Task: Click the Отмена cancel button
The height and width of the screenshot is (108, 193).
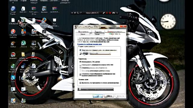Action: (109, 96)
